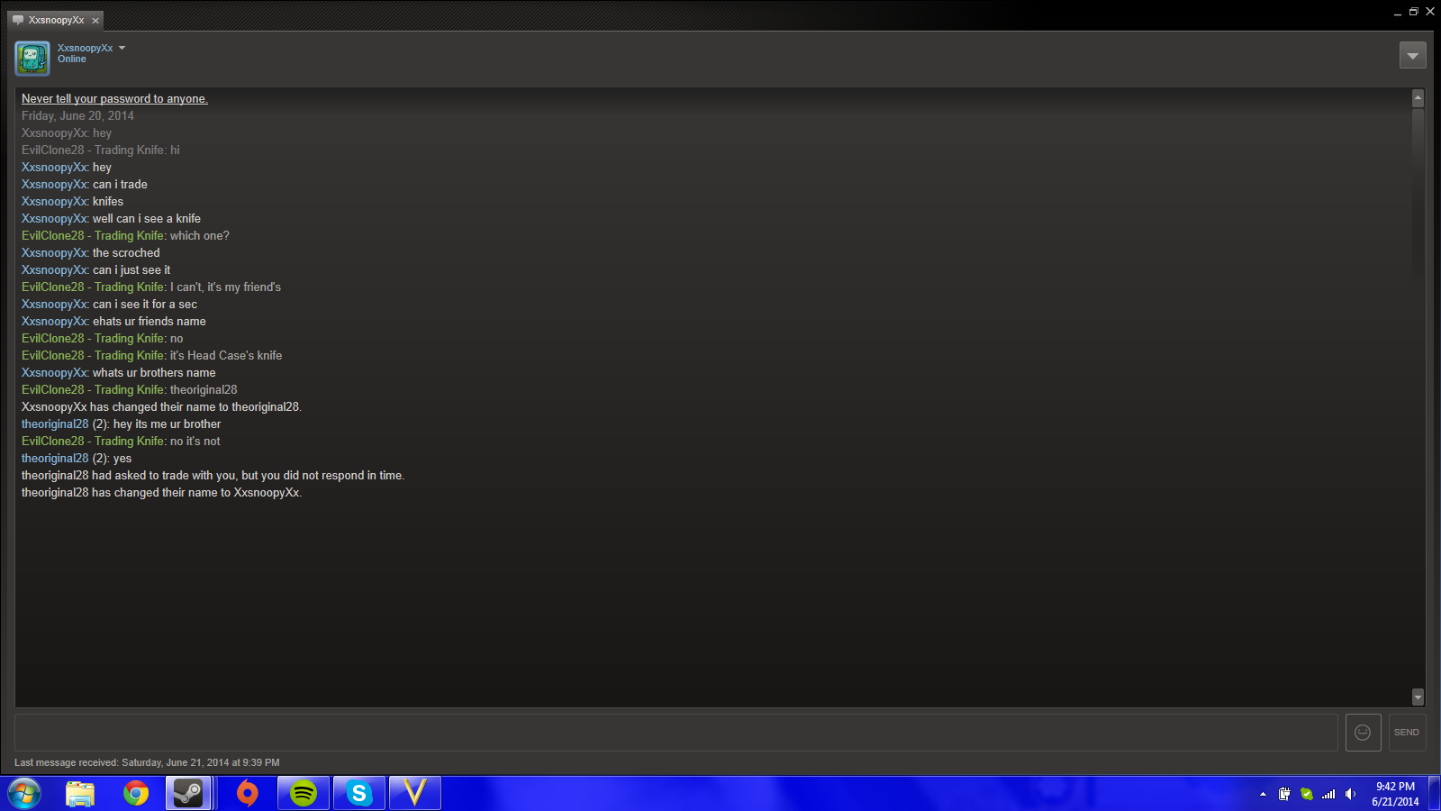Click the chat scrollbar up arrow
The height and width of the screenshot is (811, 1441).
pos(1418,97)
